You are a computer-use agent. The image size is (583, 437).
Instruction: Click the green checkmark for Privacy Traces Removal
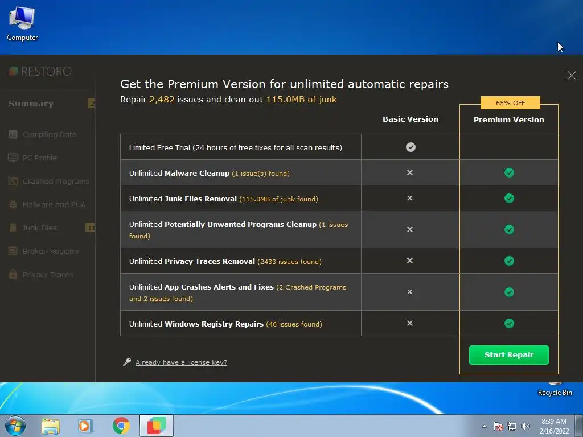tap(509, 261)
